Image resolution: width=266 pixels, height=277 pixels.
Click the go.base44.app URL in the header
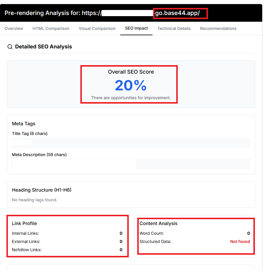(x=180, y=13)
